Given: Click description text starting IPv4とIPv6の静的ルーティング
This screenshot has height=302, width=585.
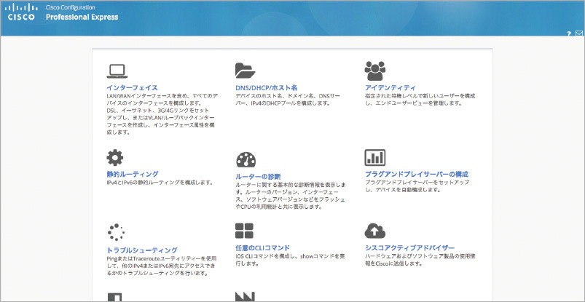Looking at the screenshot, I should 160,183.
